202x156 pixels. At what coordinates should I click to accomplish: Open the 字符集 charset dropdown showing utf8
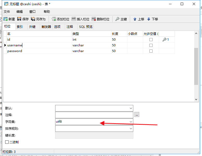[x=131, y=122]
